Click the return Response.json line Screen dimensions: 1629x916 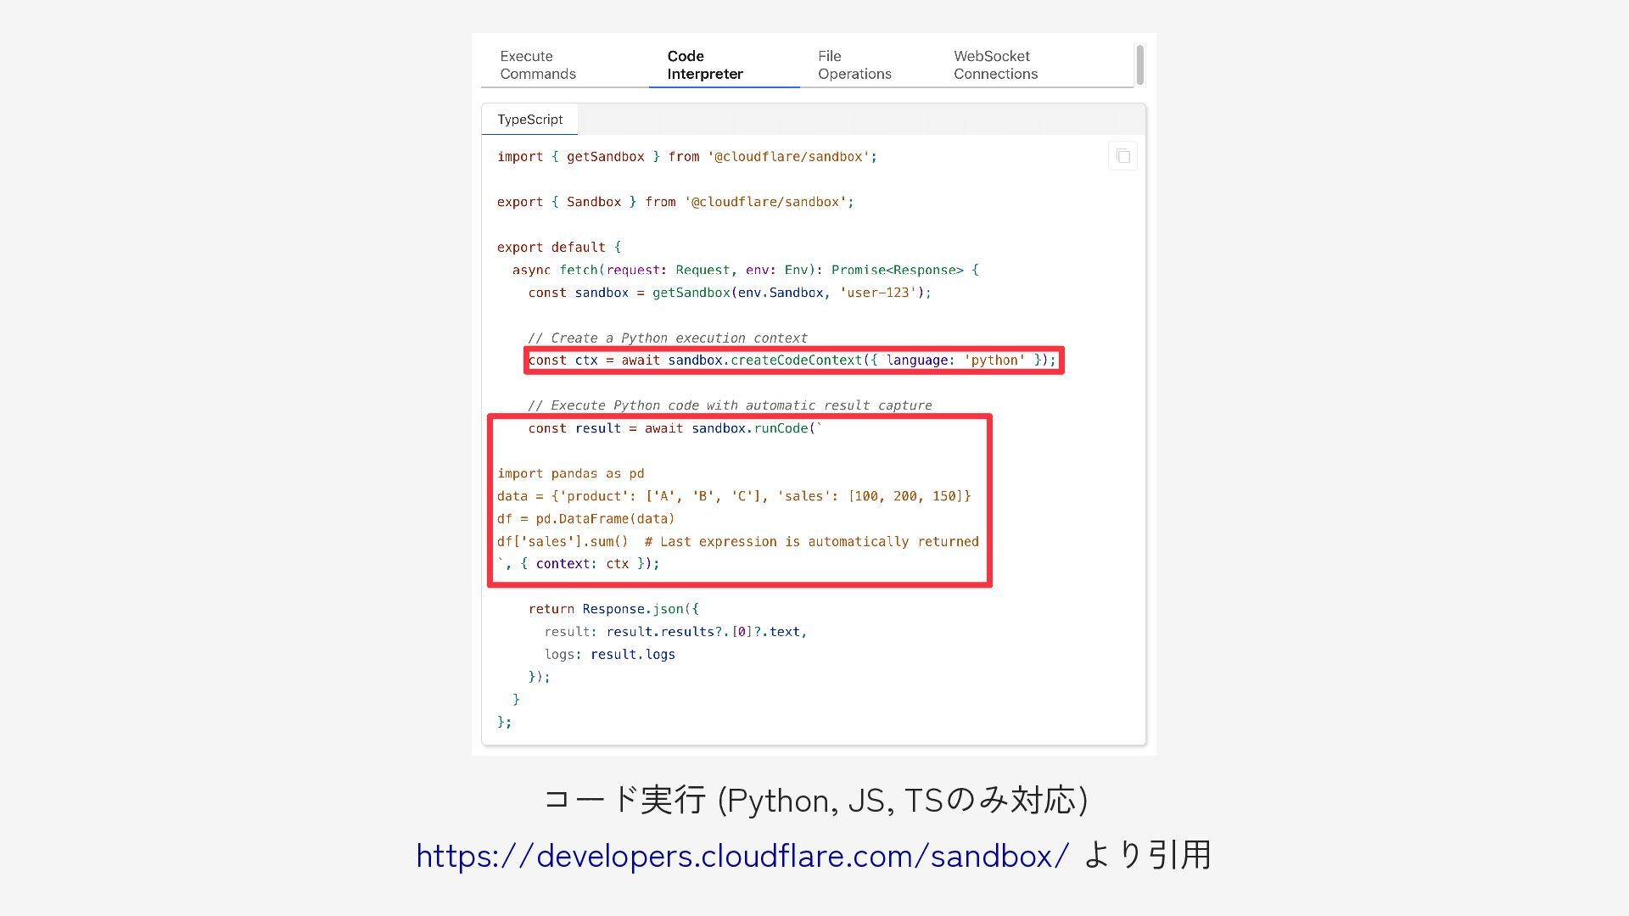coord(613,609)
